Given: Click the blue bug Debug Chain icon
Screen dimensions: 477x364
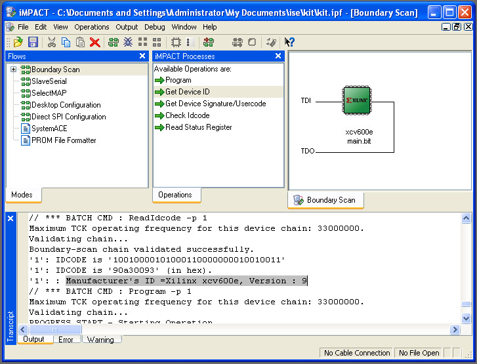Looking at the screenshot, I should click(128, 42).
